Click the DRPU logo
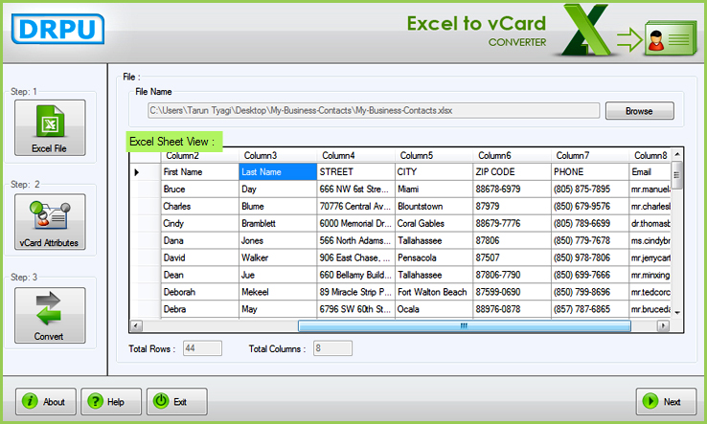 (x=58, y=30)
